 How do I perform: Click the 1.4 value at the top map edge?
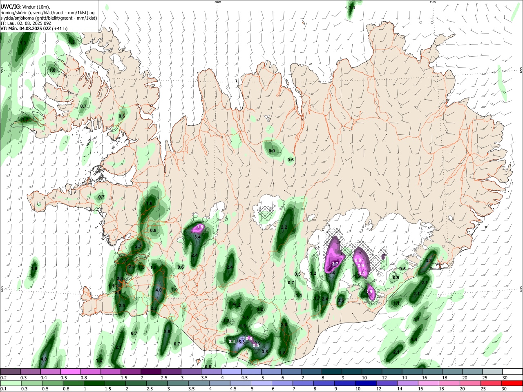(x=352, y=8)
